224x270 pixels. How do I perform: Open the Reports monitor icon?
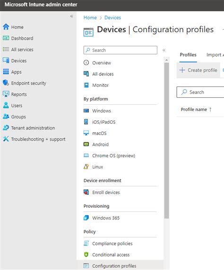click(x=6, y=94)
